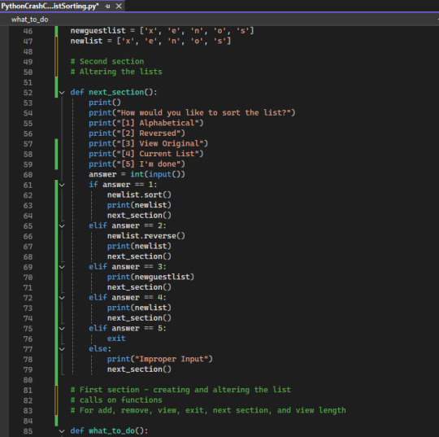
Task: Click the '[4] Current List' print line
Action: tap(146, 154)
